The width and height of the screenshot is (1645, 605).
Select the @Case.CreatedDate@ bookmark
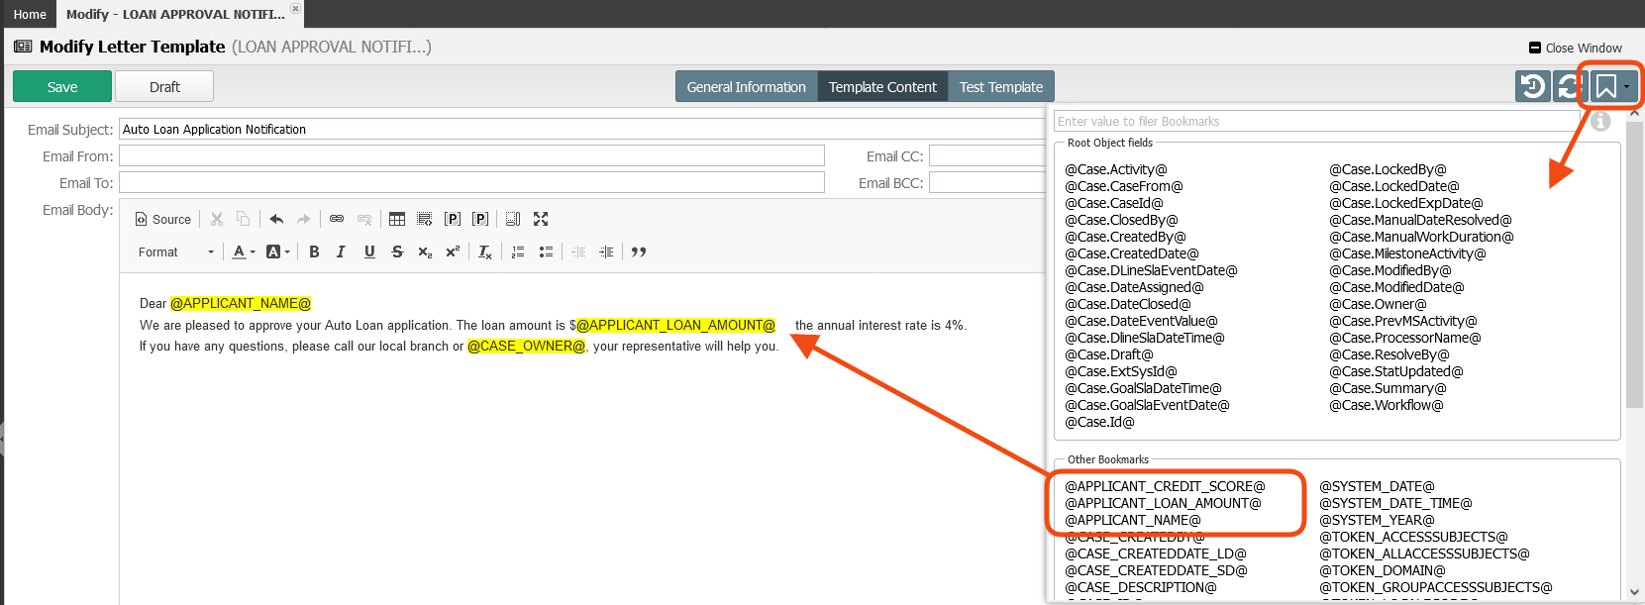pyautogui.click(x=1132, y=253)
